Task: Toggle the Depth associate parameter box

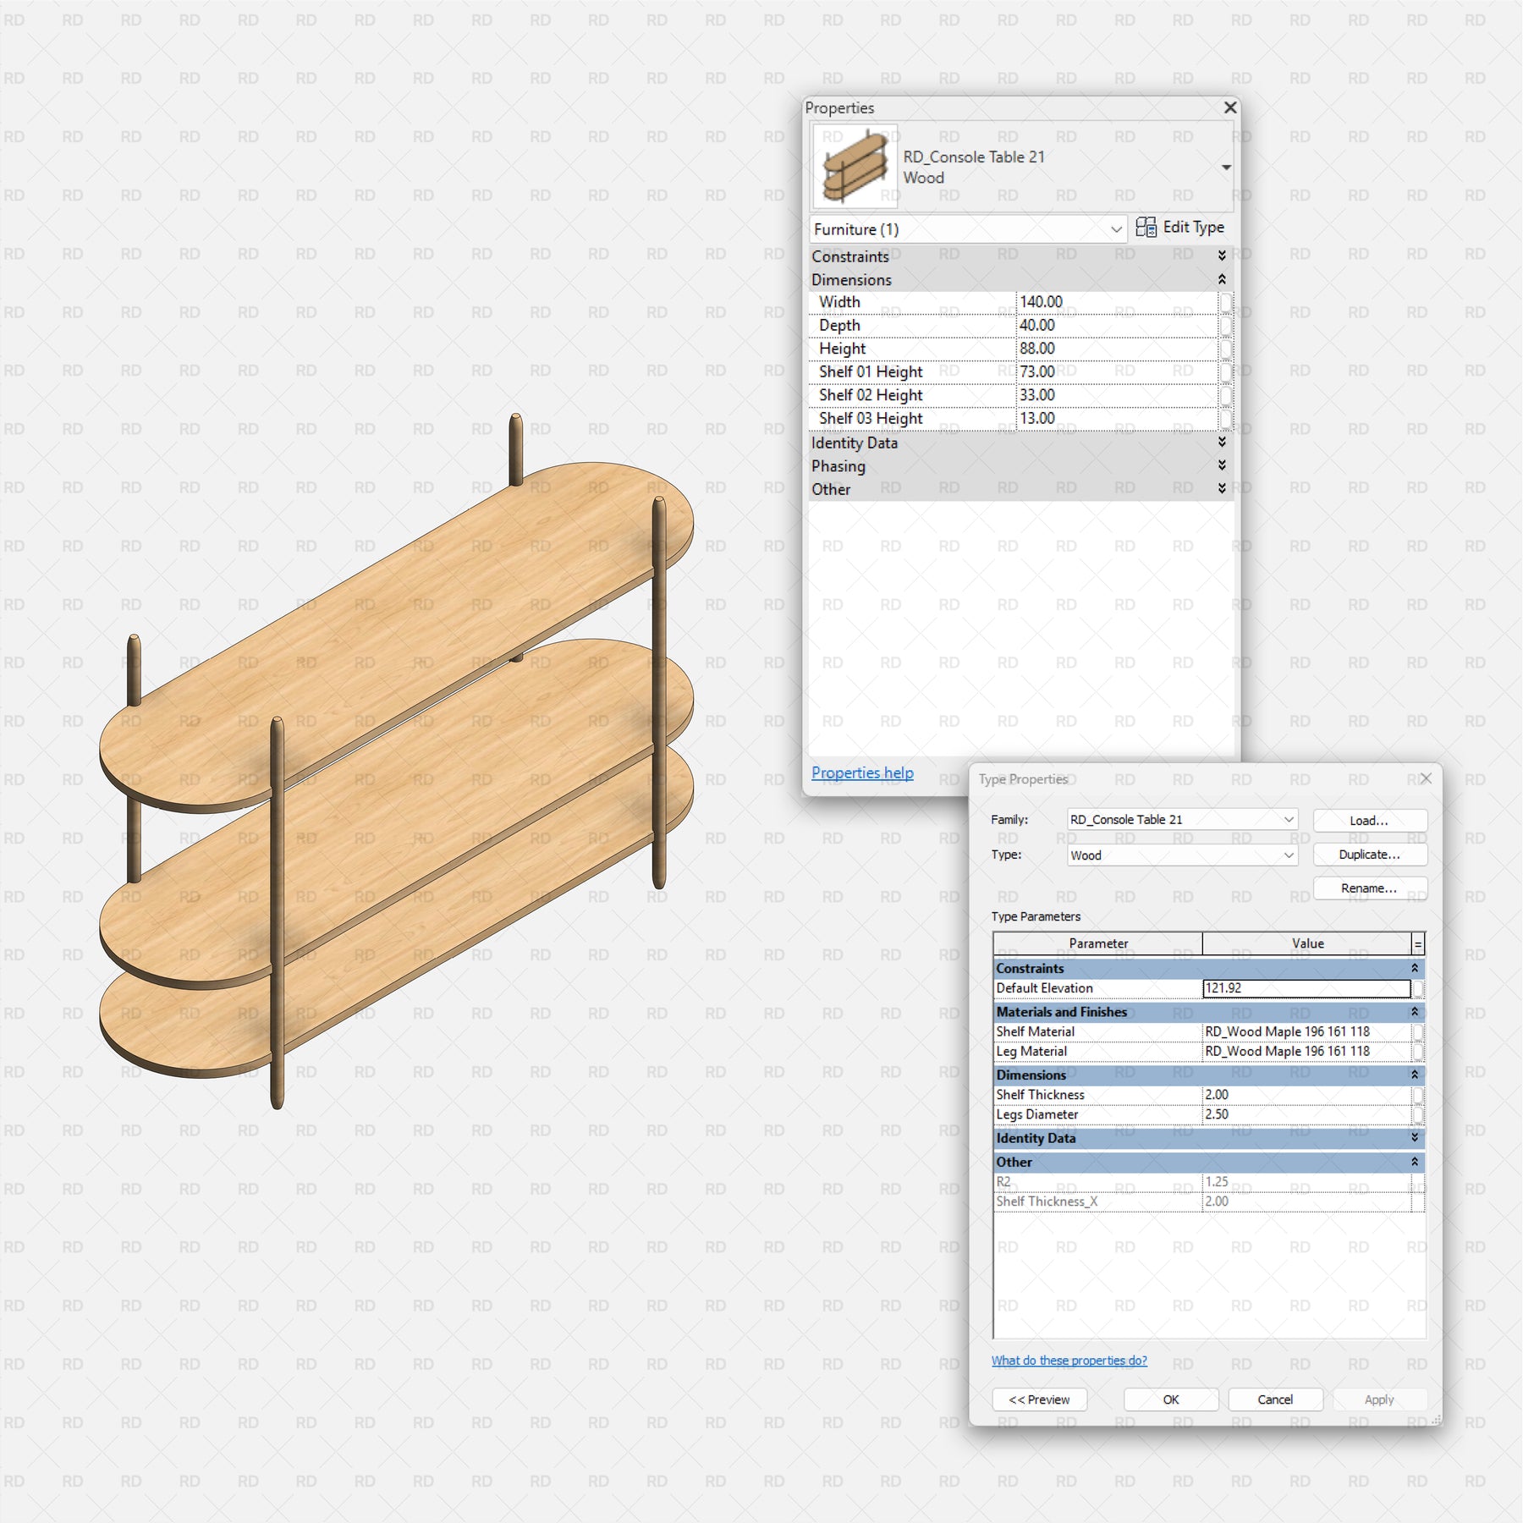Action: (1225, 326)
